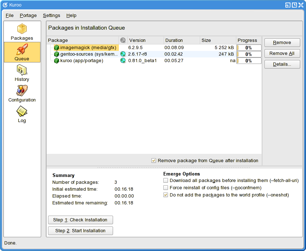Click version 0.81.0_beta1 cell
The width and height of the screenshot is (306, 251).
(142, 61)
